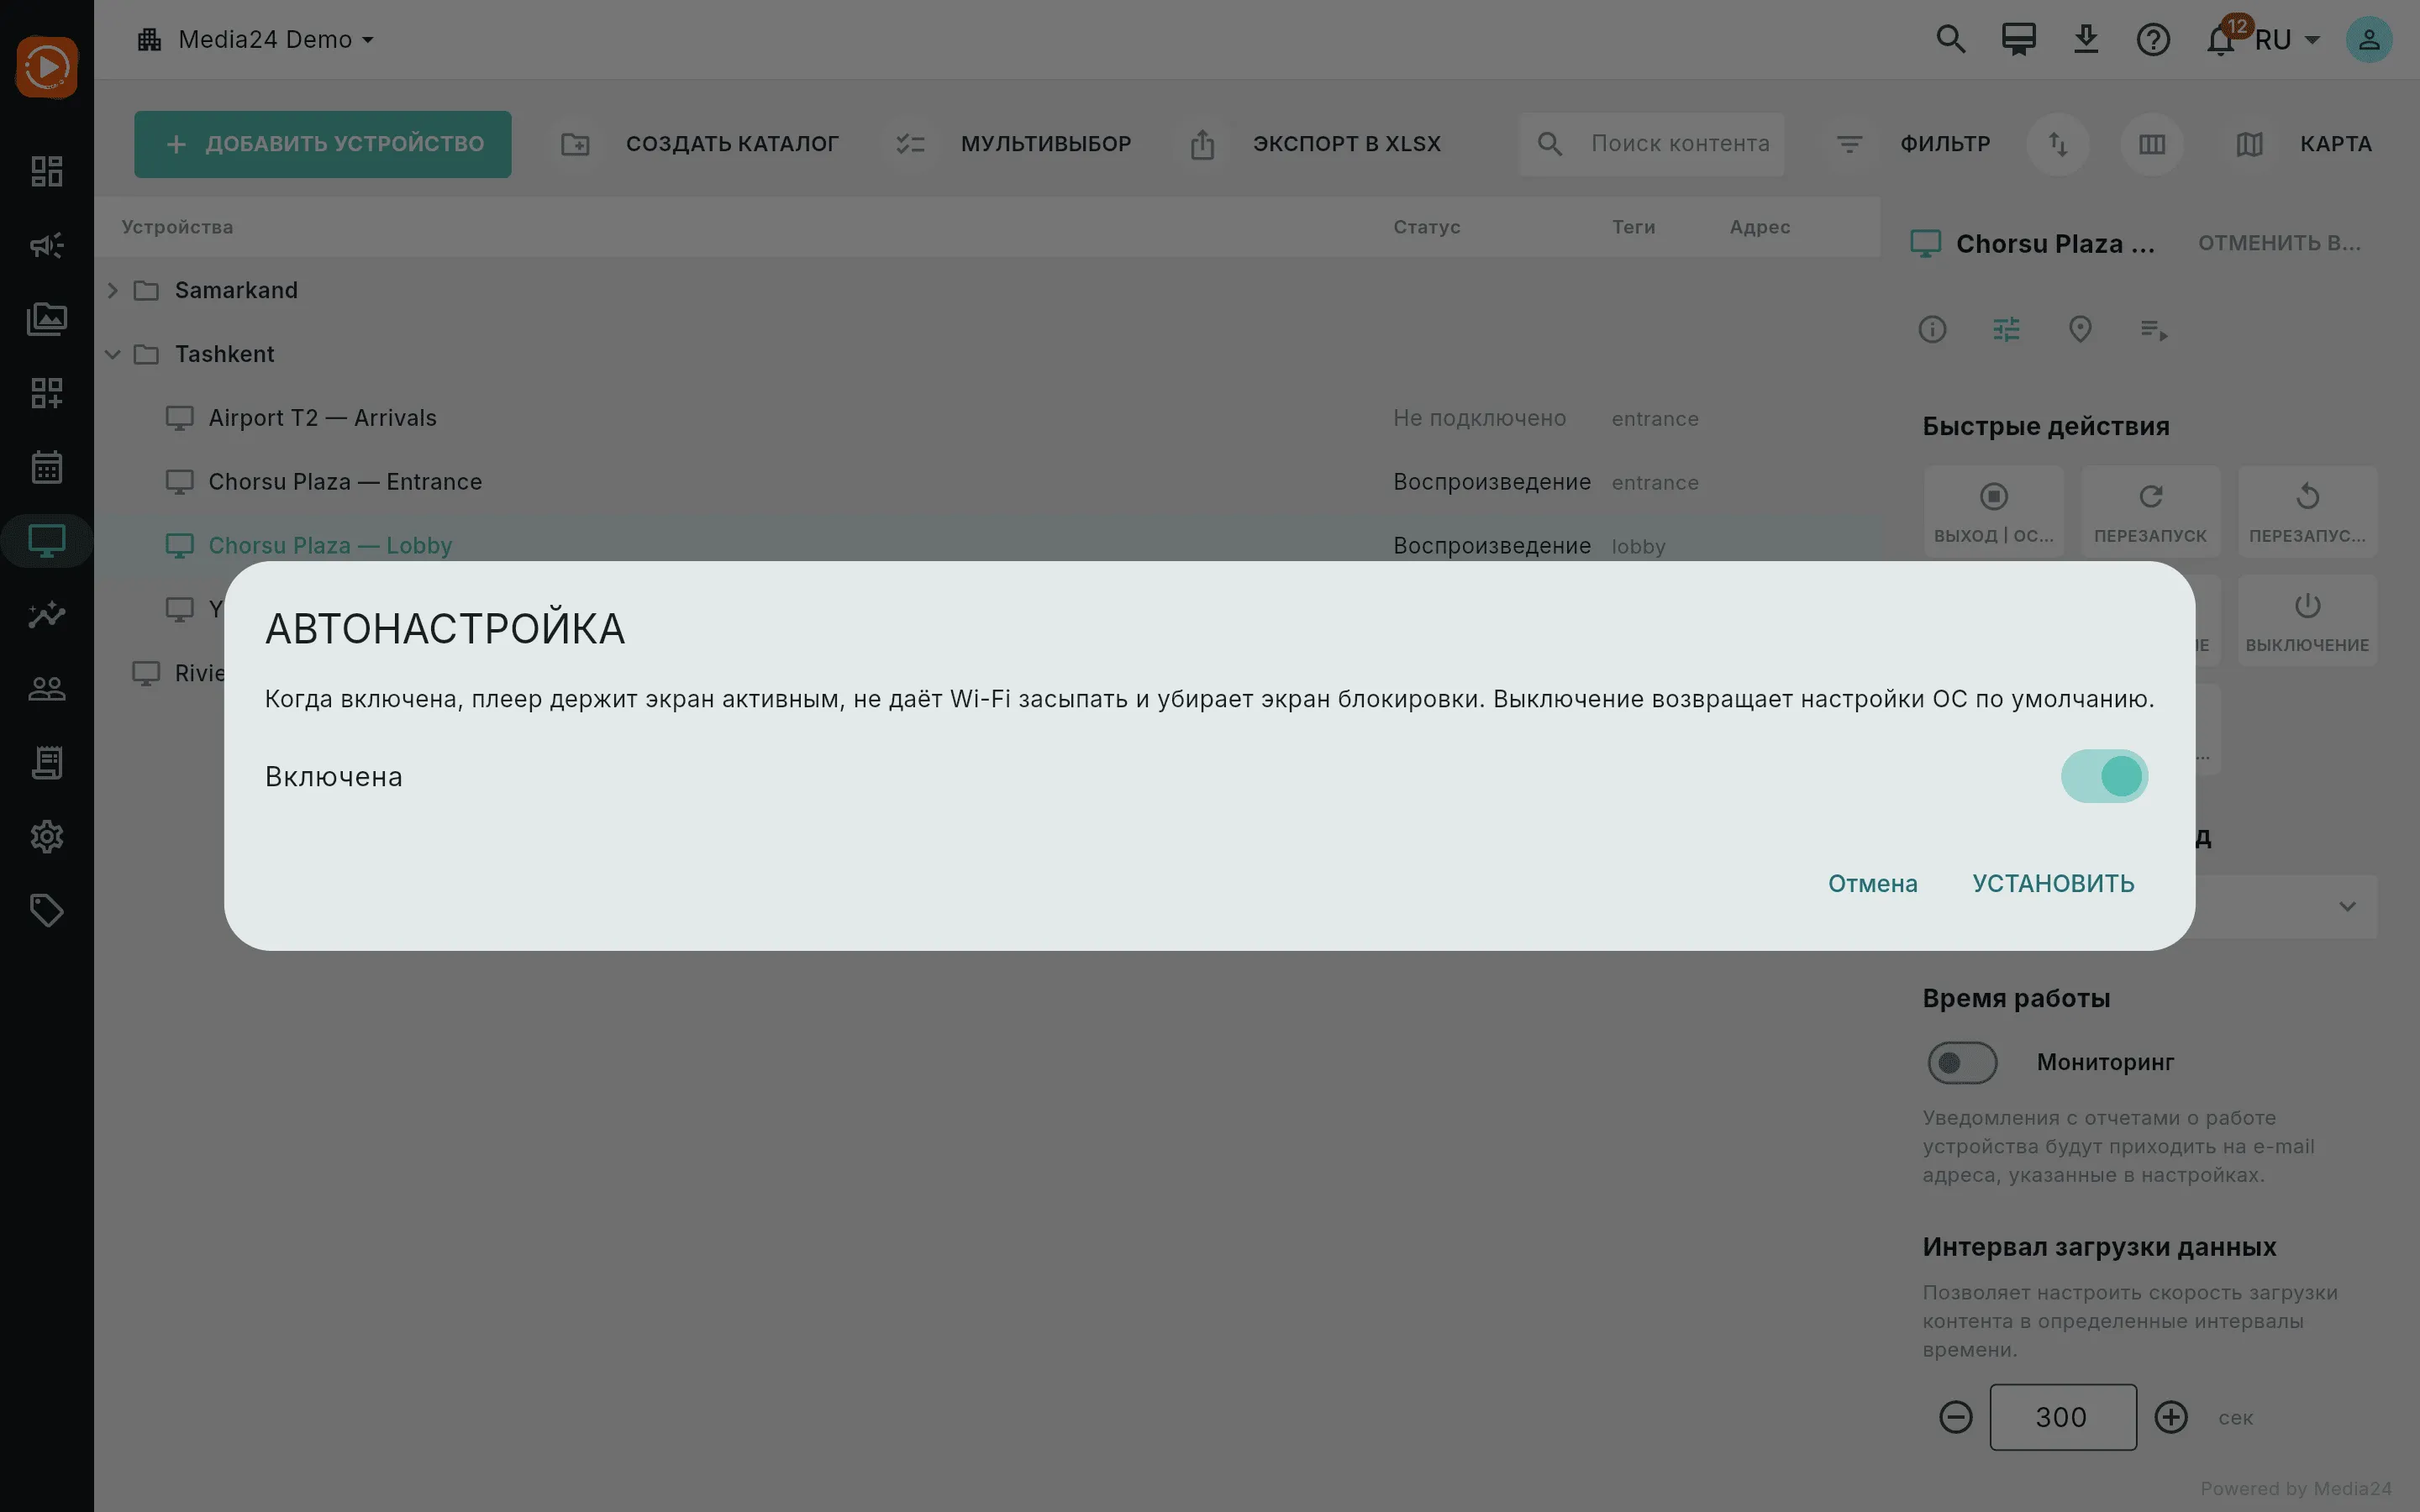The height and width of the screenshot is (1512, 2420).
Task: Click ОТМЕНИТЬ В... in the device panel
Action: 2278,243
